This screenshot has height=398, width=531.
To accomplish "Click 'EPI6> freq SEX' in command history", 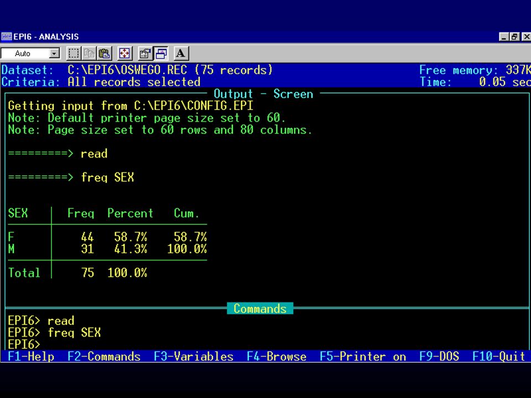I will pyautogui.click(x=54, y=332).
